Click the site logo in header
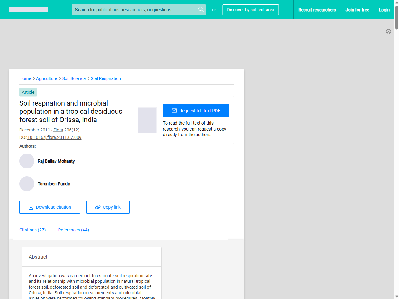Image resolution: width=399 pixels, height=299 pixels. coord(29,9)
